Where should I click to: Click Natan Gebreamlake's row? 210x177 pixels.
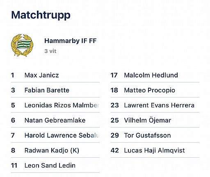[55, 120]
